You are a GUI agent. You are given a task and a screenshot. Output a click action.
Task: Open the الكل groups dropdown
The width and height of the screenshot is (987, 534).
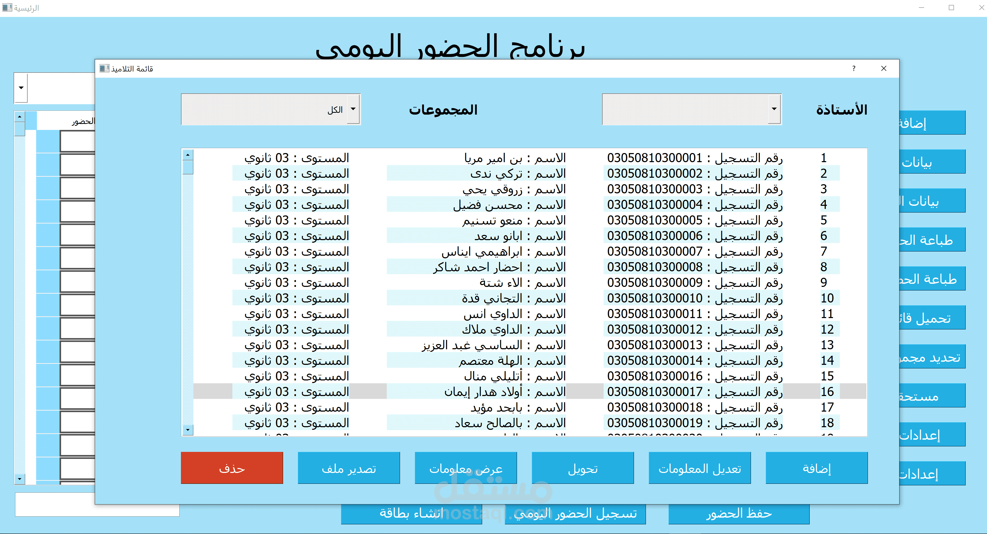[353, 109]
